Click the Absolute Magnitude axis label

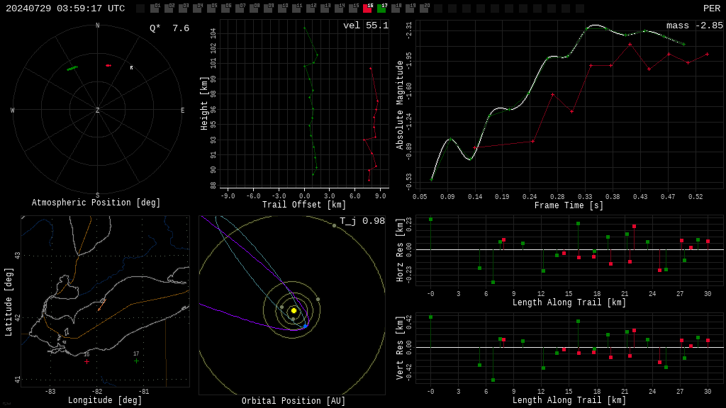[x=400, y=105]
